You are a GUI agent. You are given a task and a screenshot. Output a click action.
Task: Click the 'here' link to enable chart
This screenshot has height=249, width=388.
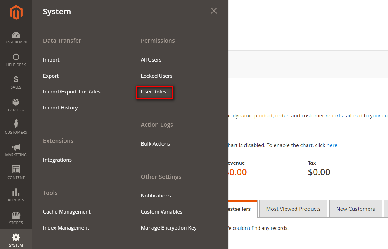(332, 145)
